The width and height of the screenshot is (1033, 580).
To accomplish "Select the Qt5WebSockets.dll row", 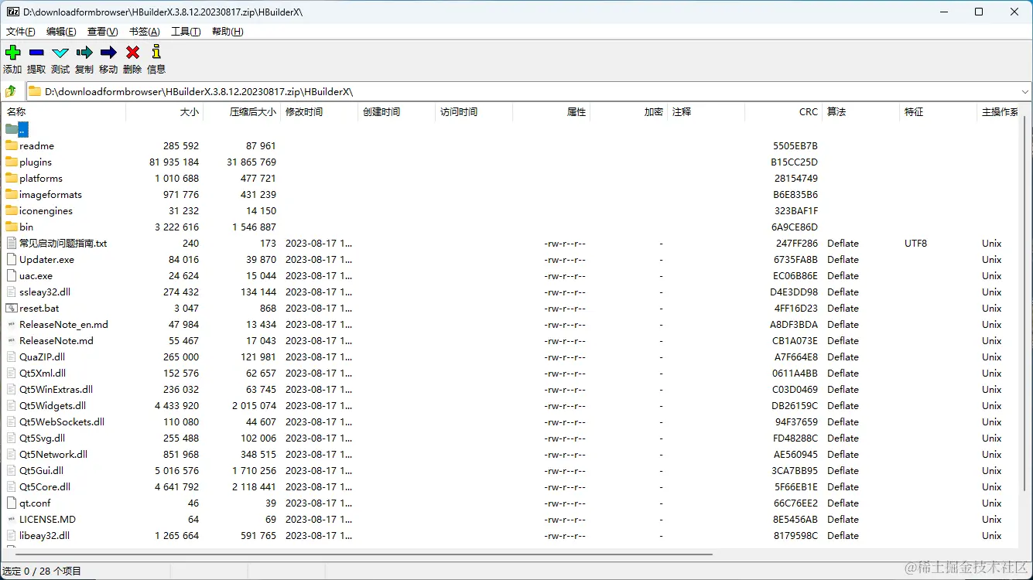I will pyautogui.click(x=511, y=421).
